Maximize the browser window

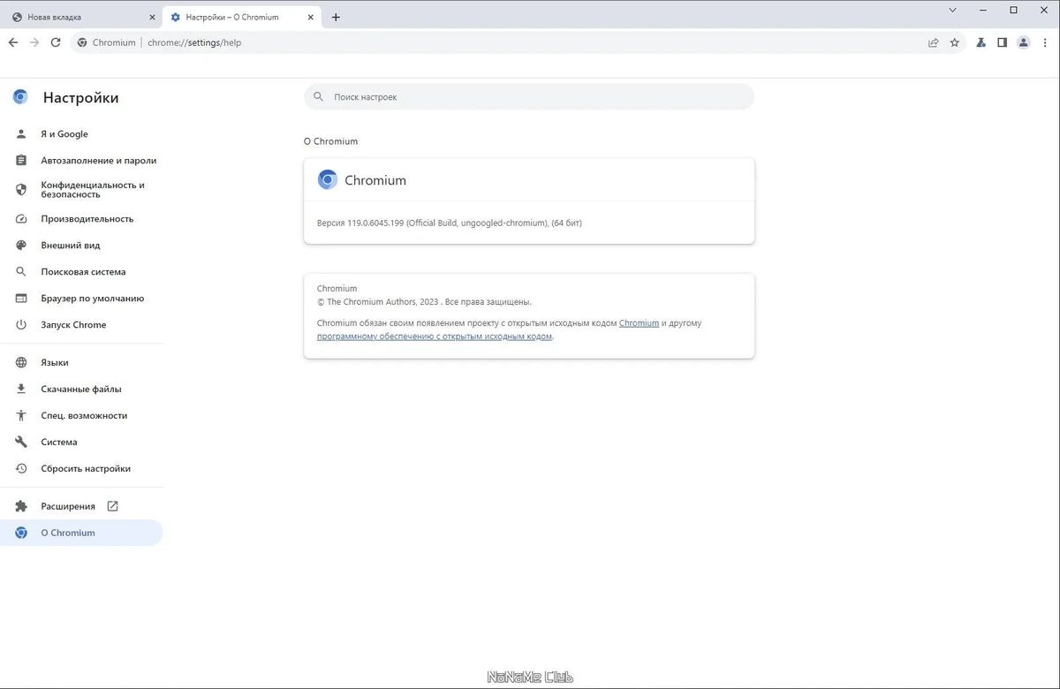[x=1014, y=11]
